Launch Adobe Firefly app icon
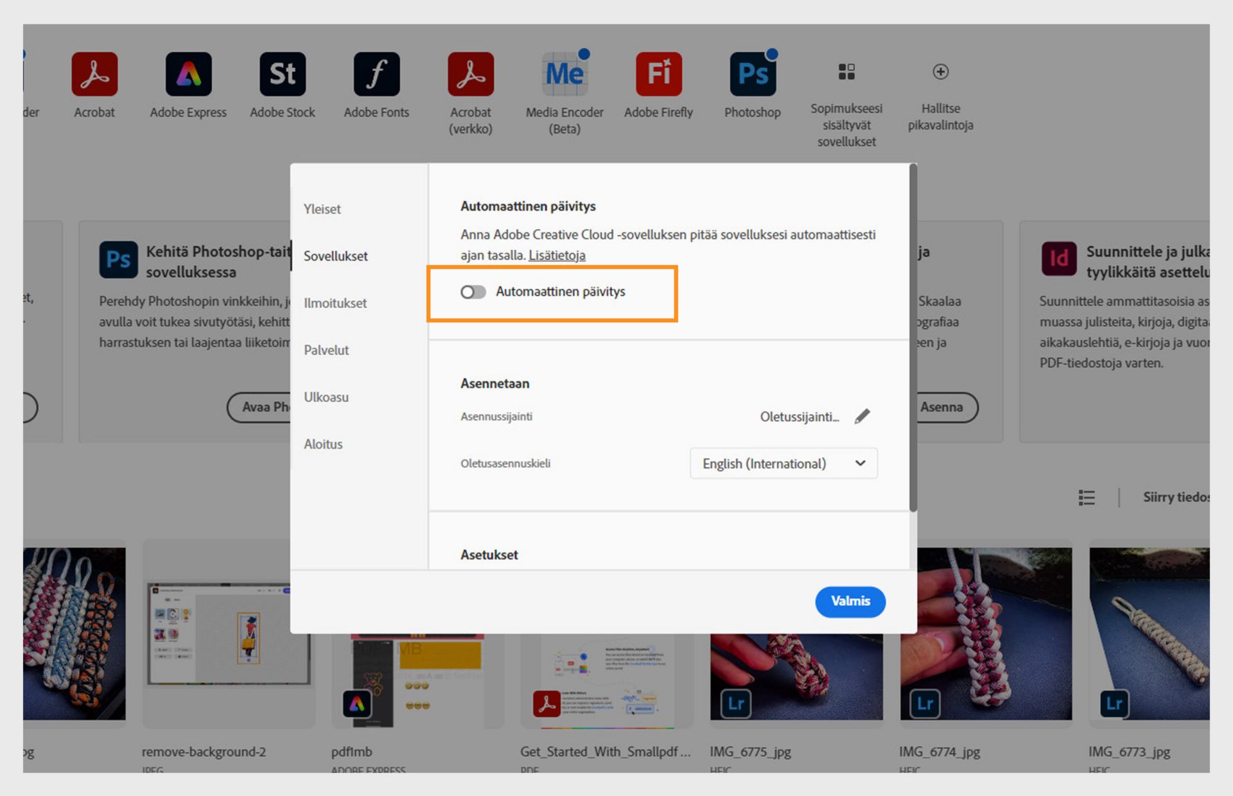The height and width of the screenshot is (796, 1233). (658, 74)
